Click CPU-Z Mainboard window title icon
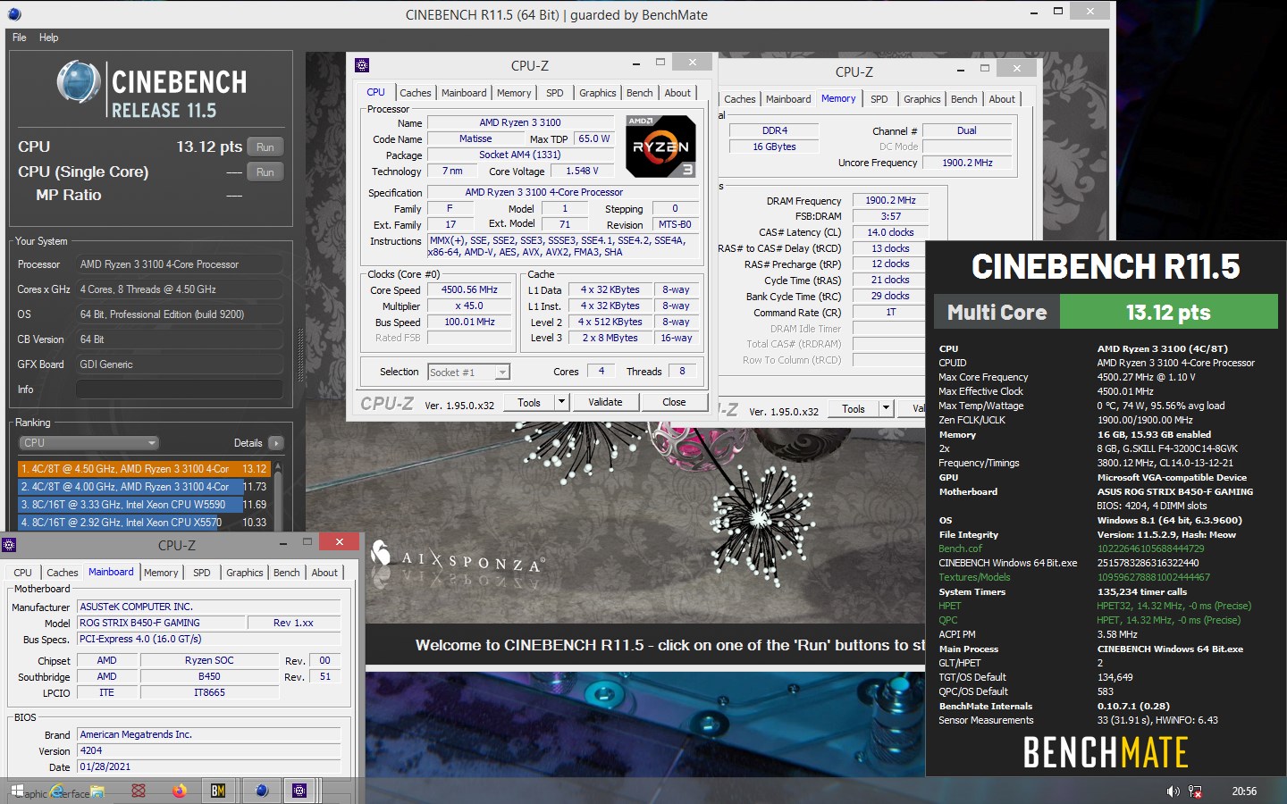Viewport: 1287px width, 804px height. (x=9, y=545)
